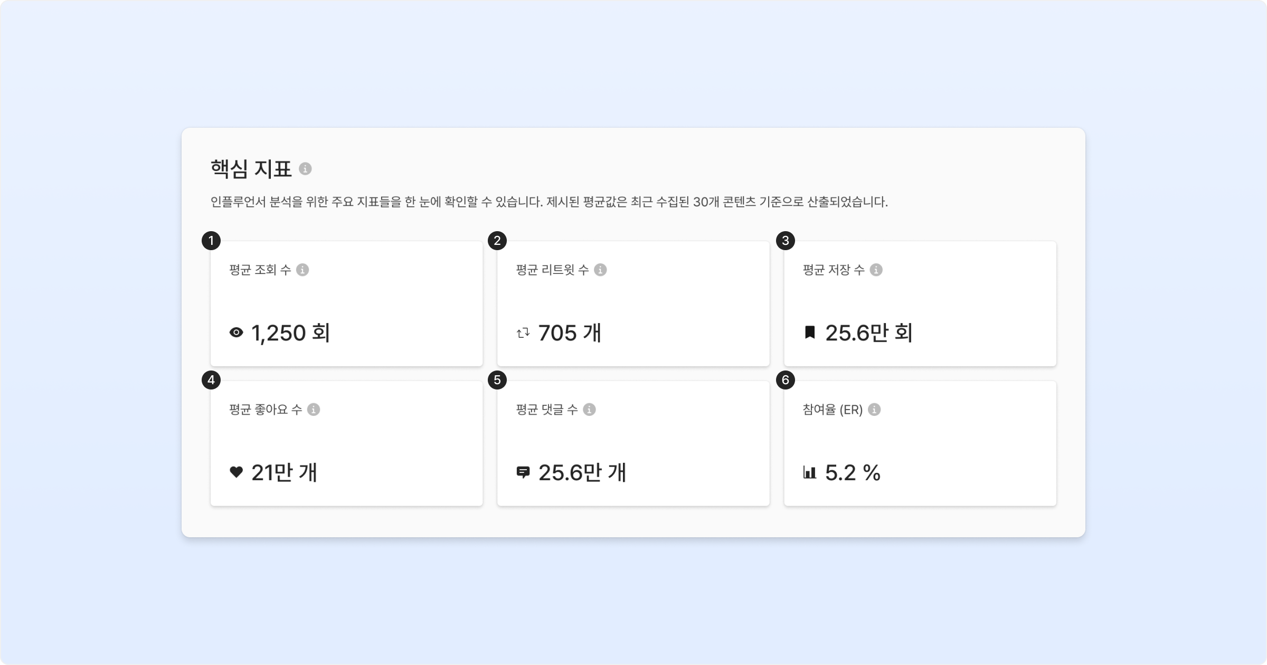1267x665 pixels.
Task: Click info icon beside 평균 조회 수
Action: [302, 270]
